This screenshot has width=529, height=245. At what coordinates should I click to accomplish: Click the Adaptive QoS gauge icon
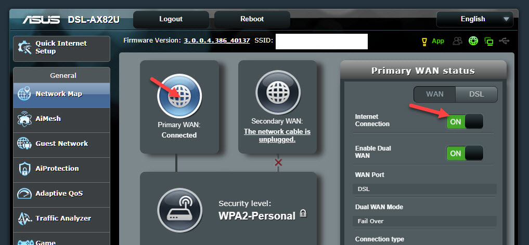click(24, 194)
